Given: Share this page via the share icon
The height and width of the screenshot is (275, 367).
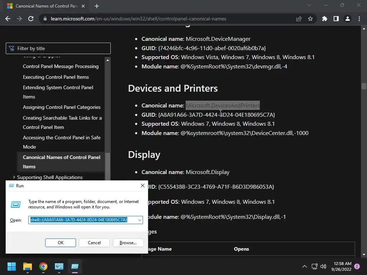Looking at the screenshot, I should (x=299, y=19).
